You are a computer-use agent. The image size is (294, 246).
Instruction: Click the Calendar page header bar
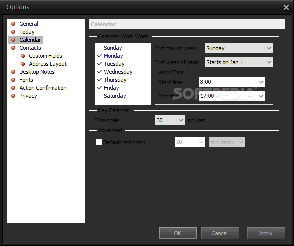click(187, 24)
